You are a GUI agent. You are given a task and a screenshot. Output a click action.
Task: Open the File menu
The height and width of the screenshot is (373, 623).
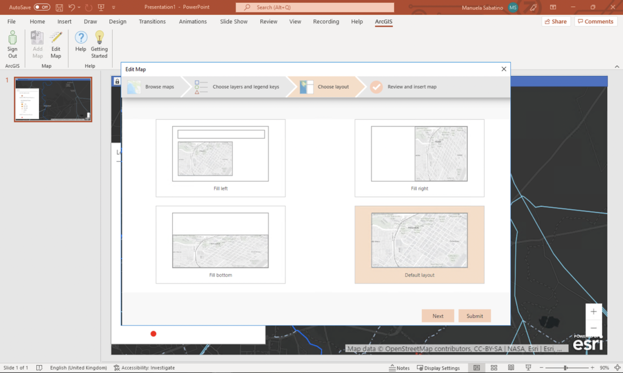11,22
